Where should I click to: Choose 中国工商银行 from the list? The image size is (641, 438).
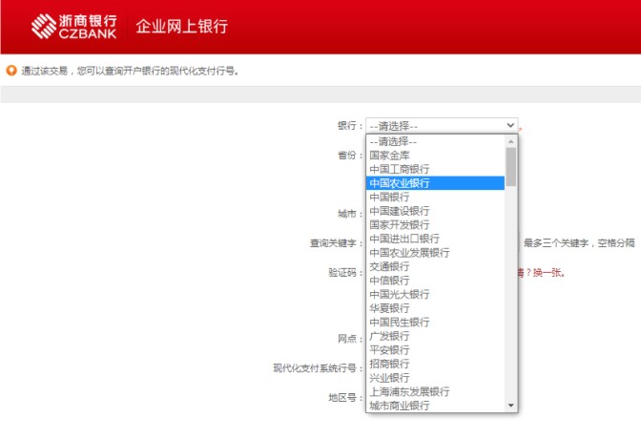(x=435, y=169)
